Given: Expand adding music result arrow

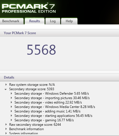Looking at the screenshot, I should pyautogui.click(x=11, y=111).
